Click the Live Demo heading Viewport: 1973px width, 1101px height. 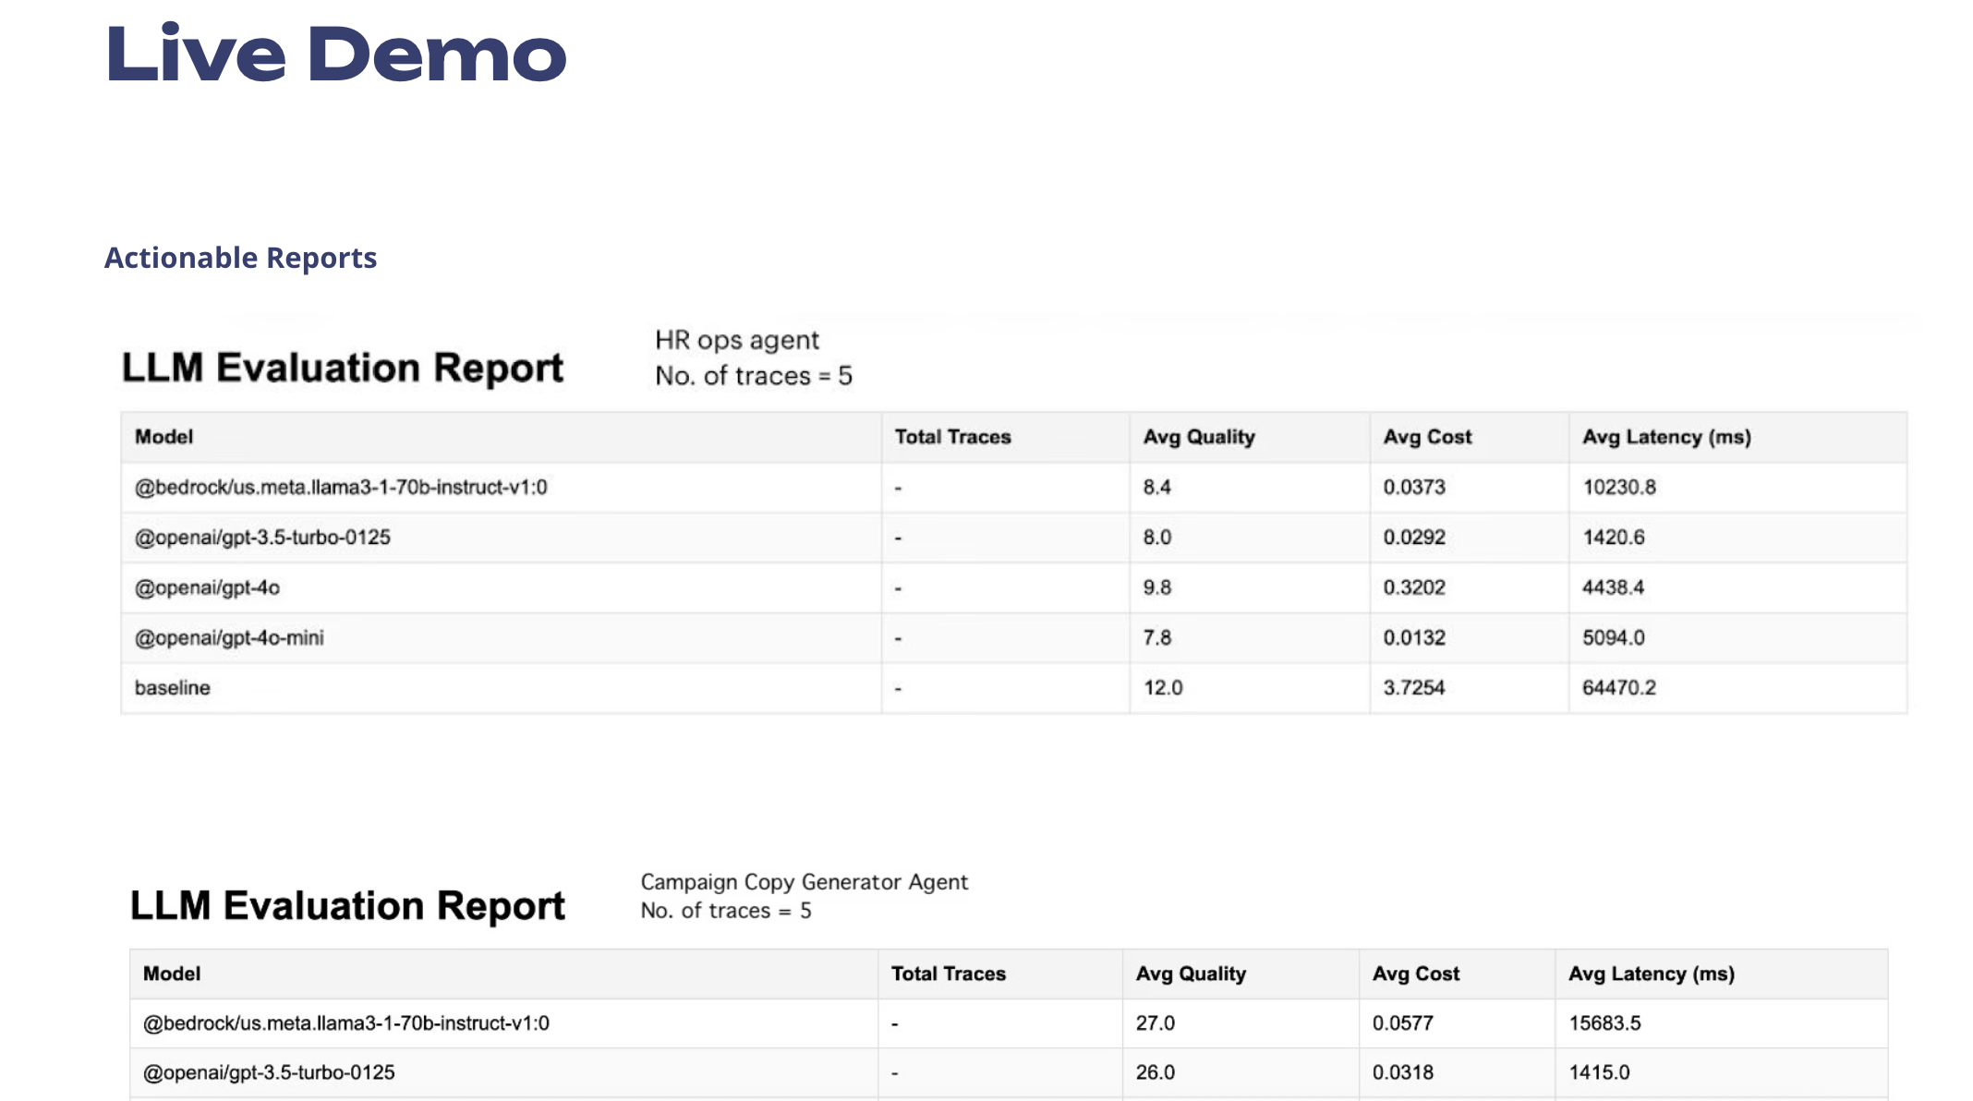point(335,57)
